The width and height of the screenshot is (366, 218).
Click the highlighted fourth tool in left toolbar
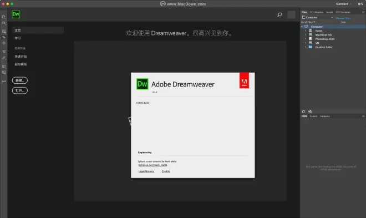(4, 37)
